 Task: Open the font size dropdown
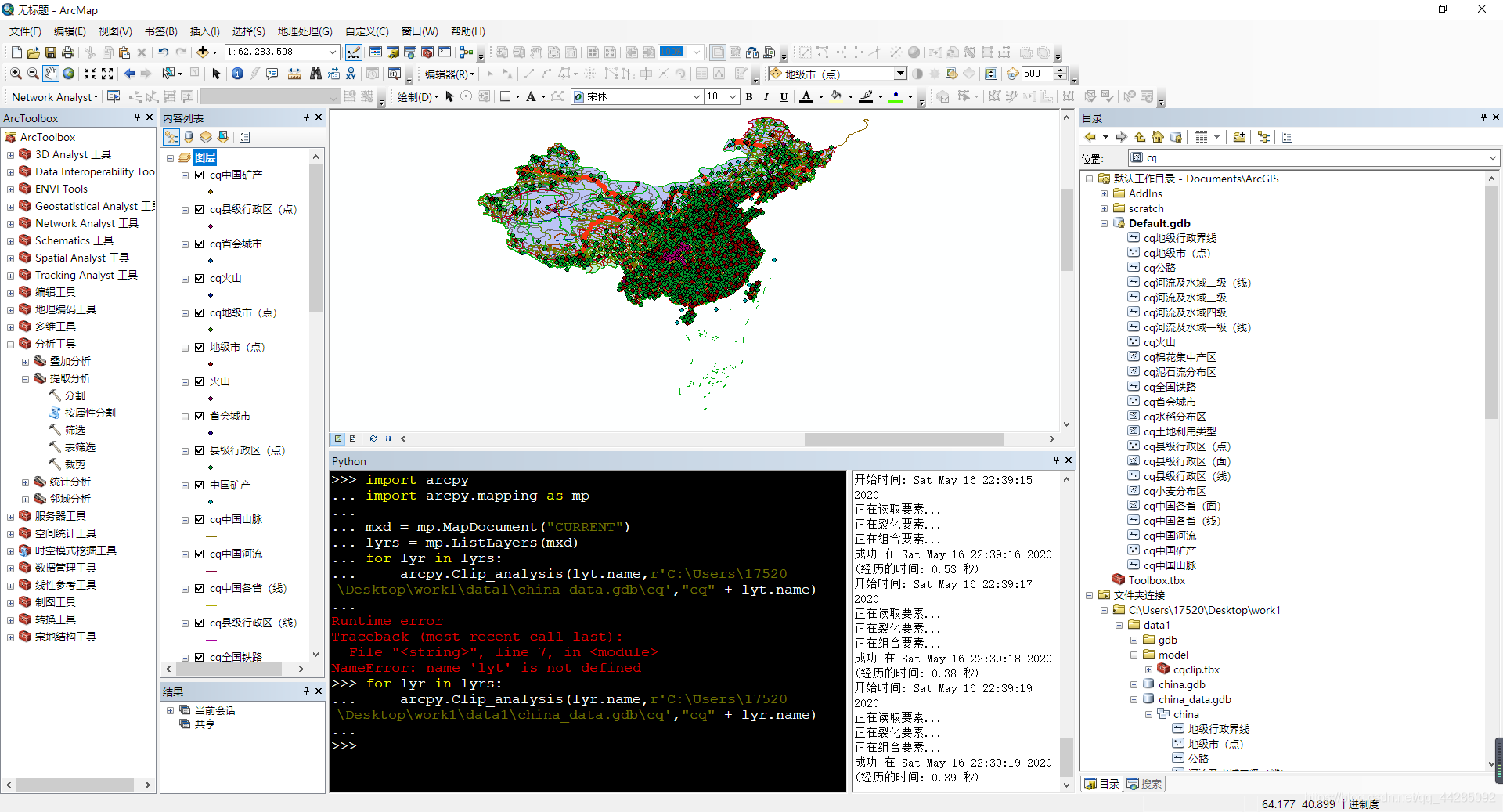click(733, 96)
